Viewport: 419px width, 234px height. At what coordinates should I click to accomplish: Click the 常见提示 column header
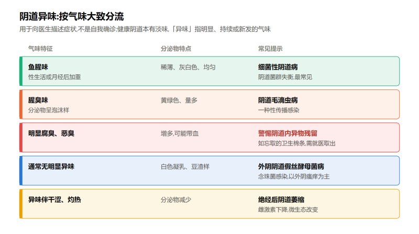[270, 49]
